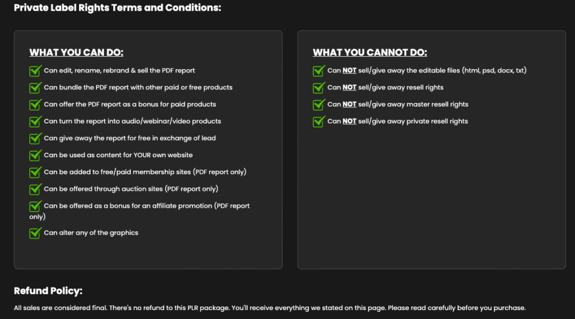Click check icon beside 'content for YOUR own website'
Viewport: 575px width, 319px height.
(x=35, y=155)
